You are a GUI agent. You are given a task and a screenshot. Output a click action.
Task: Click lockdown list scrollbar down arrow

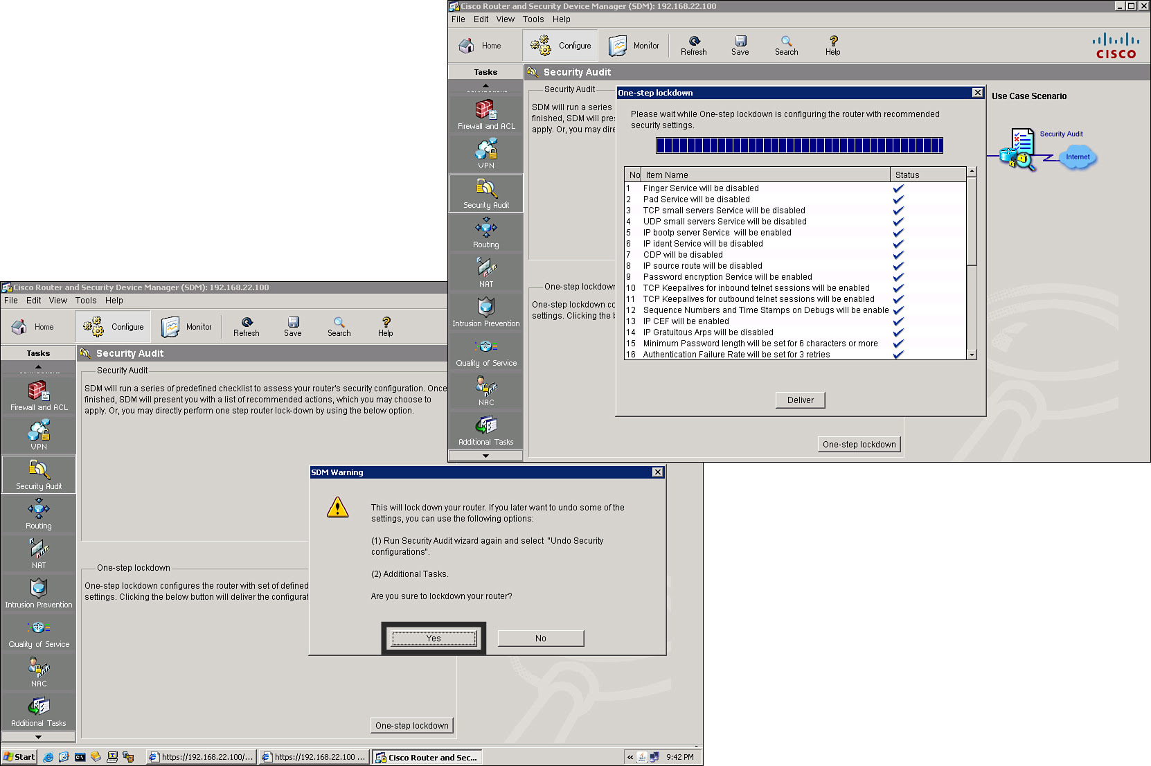972,355
